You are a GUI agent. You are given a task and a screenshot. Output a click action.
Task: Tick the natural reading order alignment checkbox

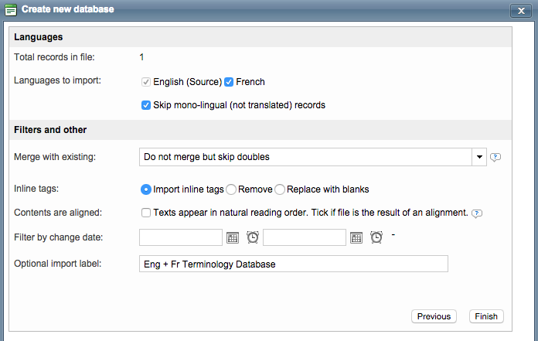[146, 213]
